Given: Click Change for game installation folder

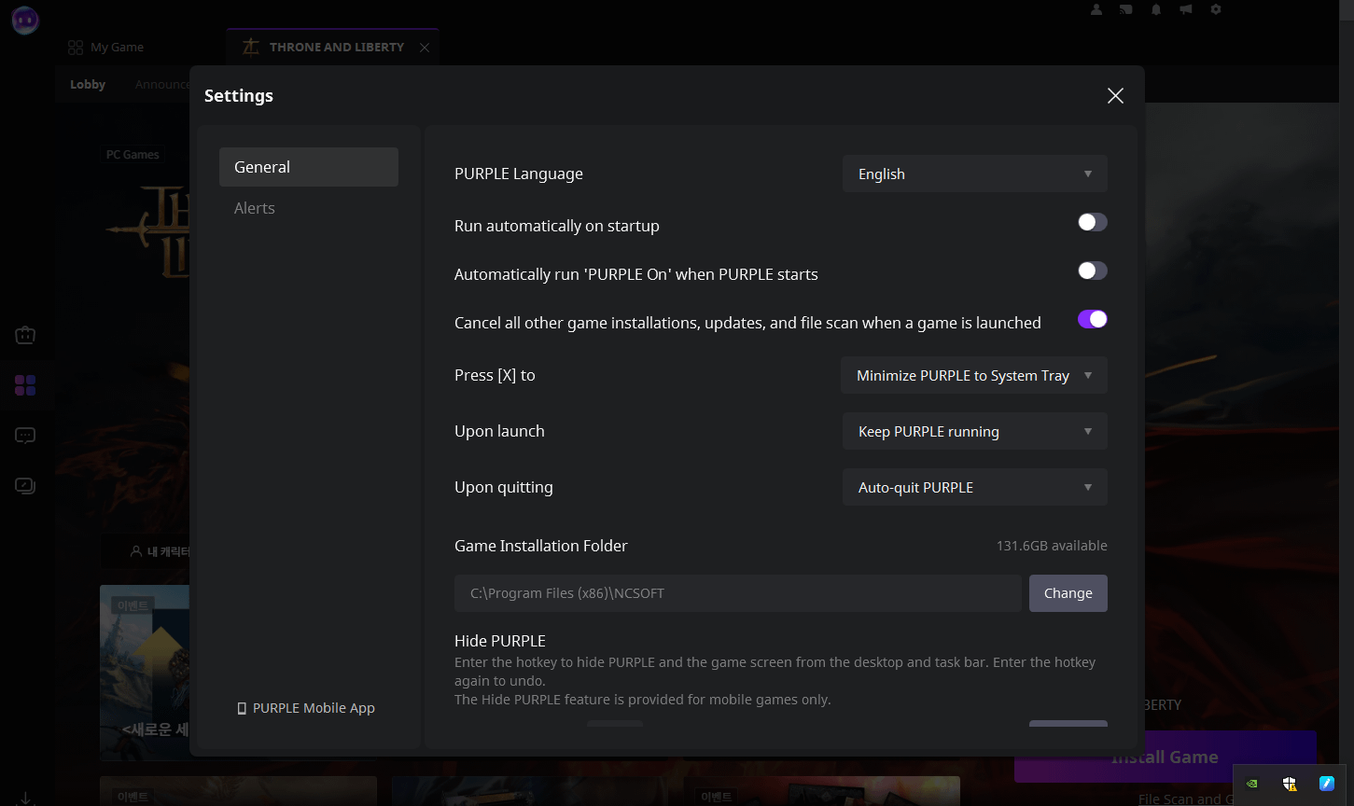Looking at the screenshot, I should click(1068, 593).
